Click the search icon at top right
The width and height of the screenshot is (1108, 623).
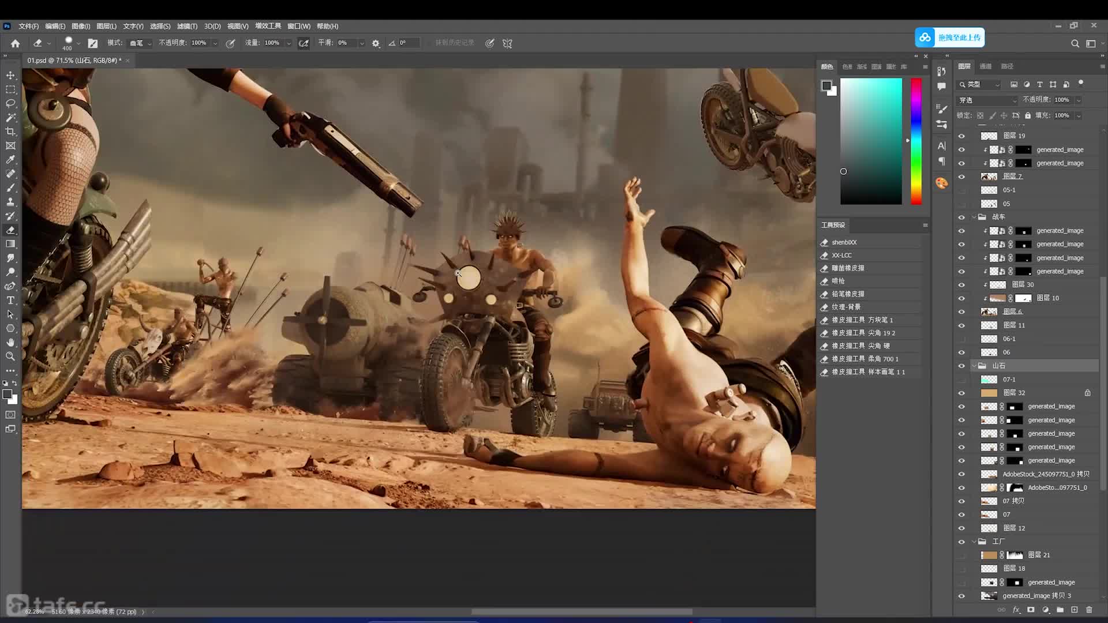click(x=1075, y=43)
